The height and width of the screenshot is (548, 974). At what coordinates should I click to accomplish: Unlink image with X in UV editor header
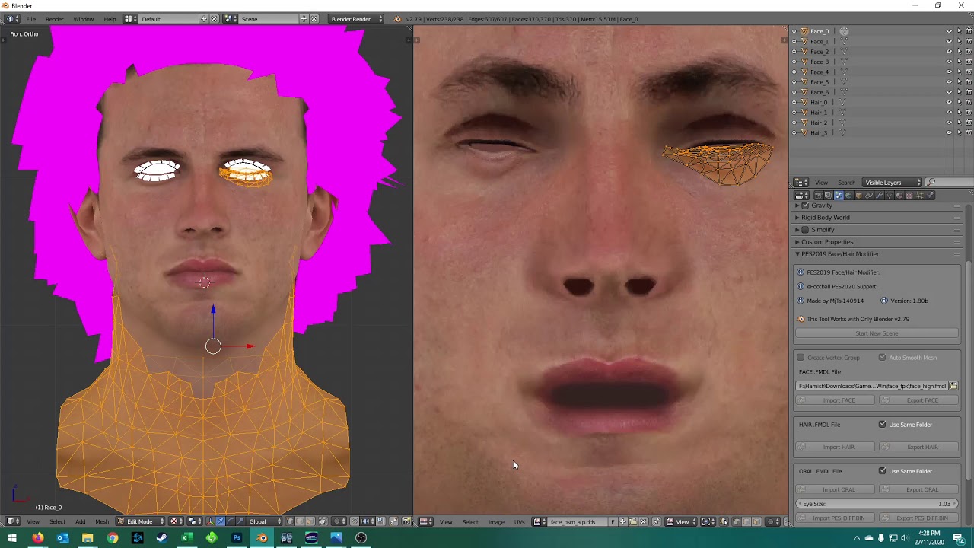pos(643,521)
